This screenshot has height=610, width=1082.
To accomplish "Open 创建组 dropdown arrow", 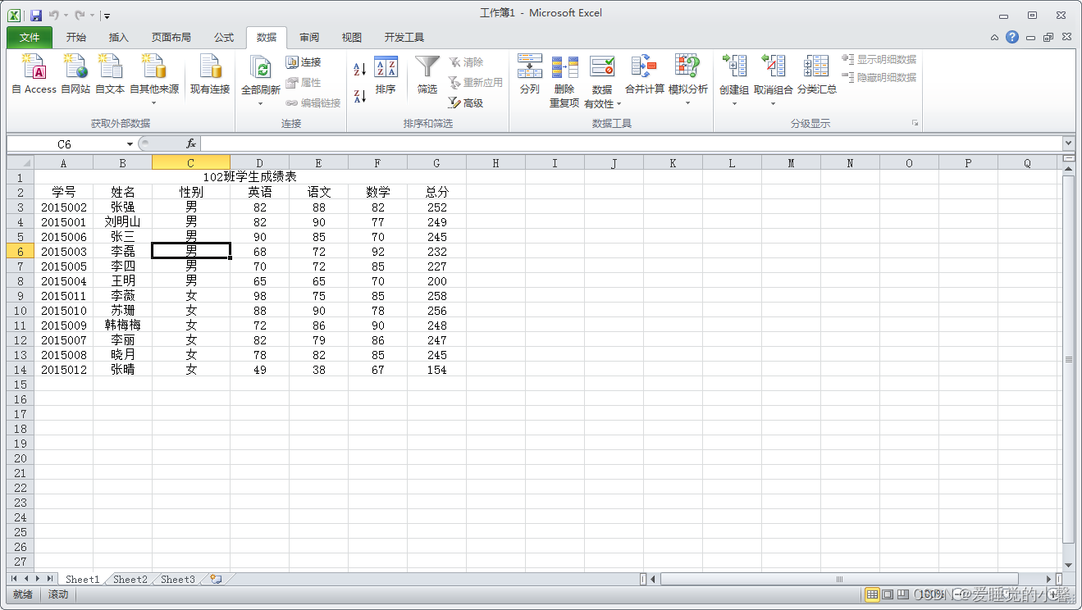I will 734,103.
